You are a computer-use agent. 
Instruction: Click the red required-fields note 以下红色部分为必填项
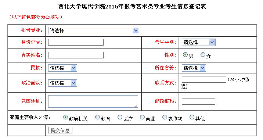[36, 17]
